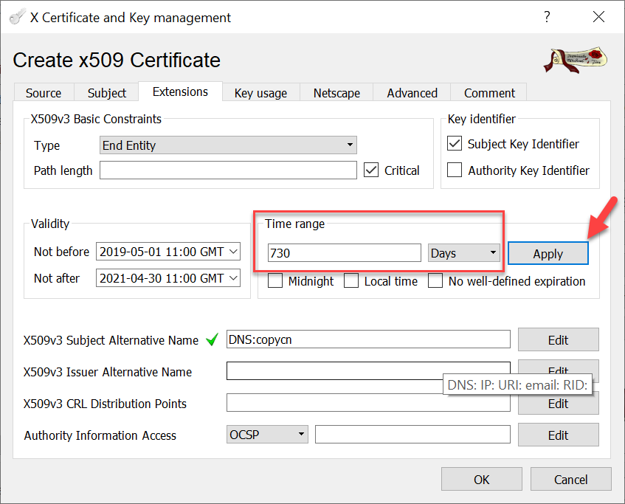Enable the Midnight checkbox
The image size is (625, 504).
(275, 281)
